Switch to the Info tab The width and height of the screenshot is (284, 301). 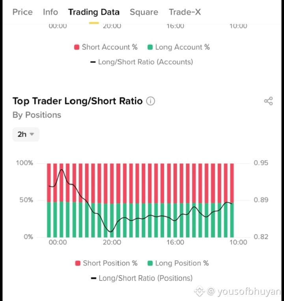[x=50, y=12]
